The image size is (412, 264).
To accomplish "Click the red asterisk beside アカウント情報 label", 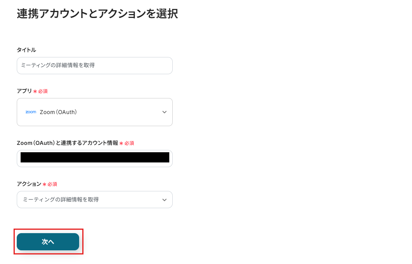I will coord(121,143).
